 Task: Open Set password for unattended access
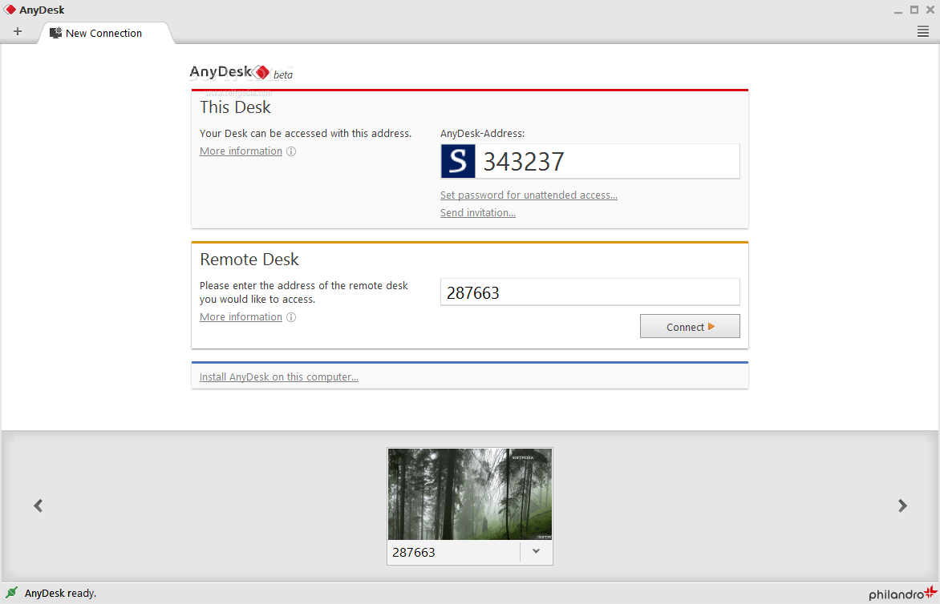pyautogui.click(x=529, y=195)
